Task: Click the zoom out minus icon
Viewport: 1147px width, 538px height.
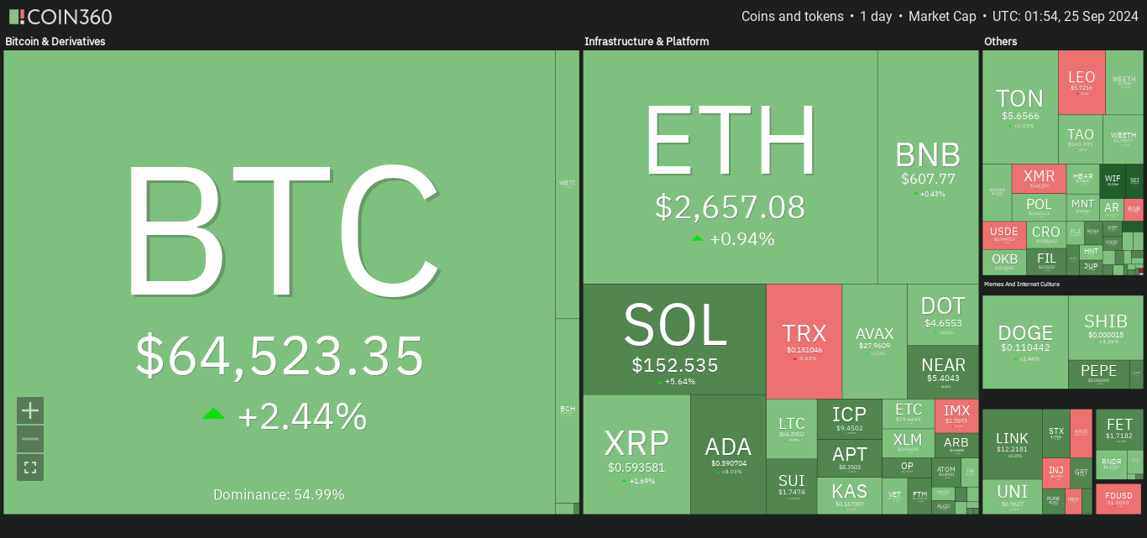Action: (x=30, y=439)
